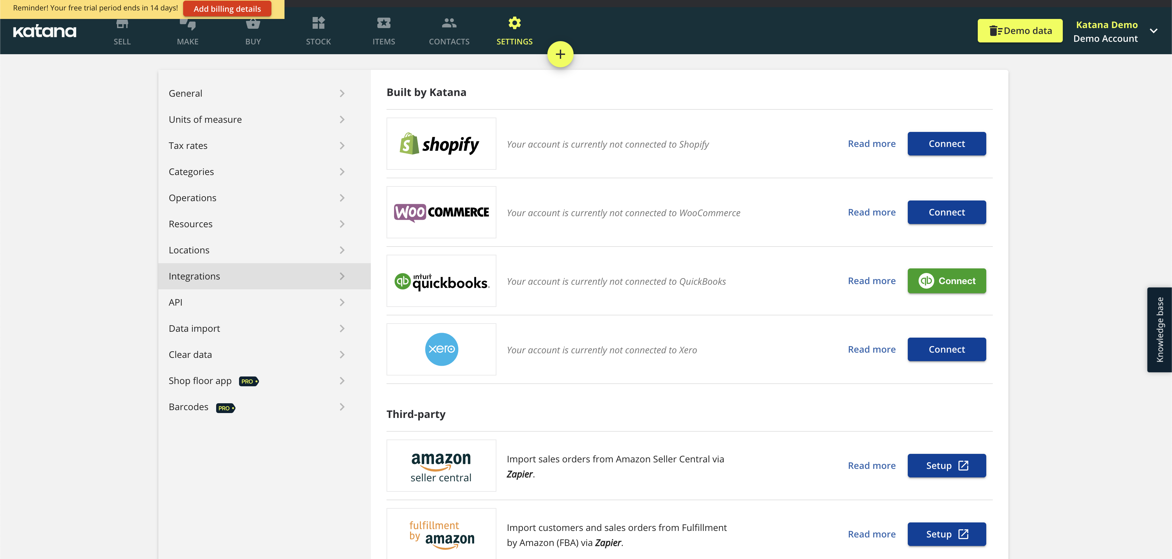Screen dimensions: 1172x559
Task: Connect the Xero integration
Action: click(x=947, y=349)
